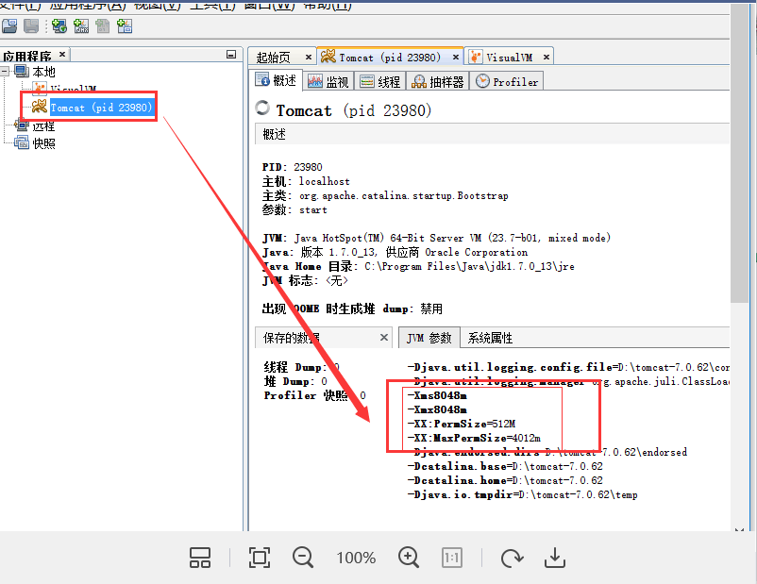Zoom out the image viewer
The image size is (757, 584).
[303, 558]
